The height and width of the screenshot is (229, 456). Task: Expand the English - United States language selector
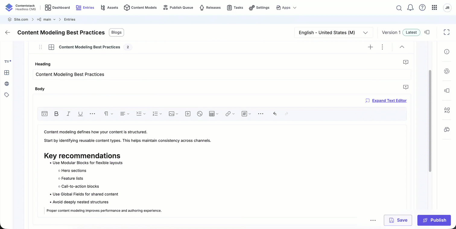pos(334,32)
